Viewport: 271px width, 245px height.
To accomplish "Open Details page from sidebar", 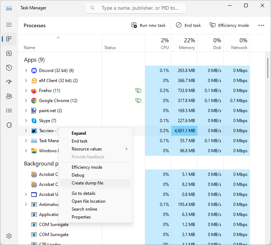I will pyautogui.click(x=9, y=111).
